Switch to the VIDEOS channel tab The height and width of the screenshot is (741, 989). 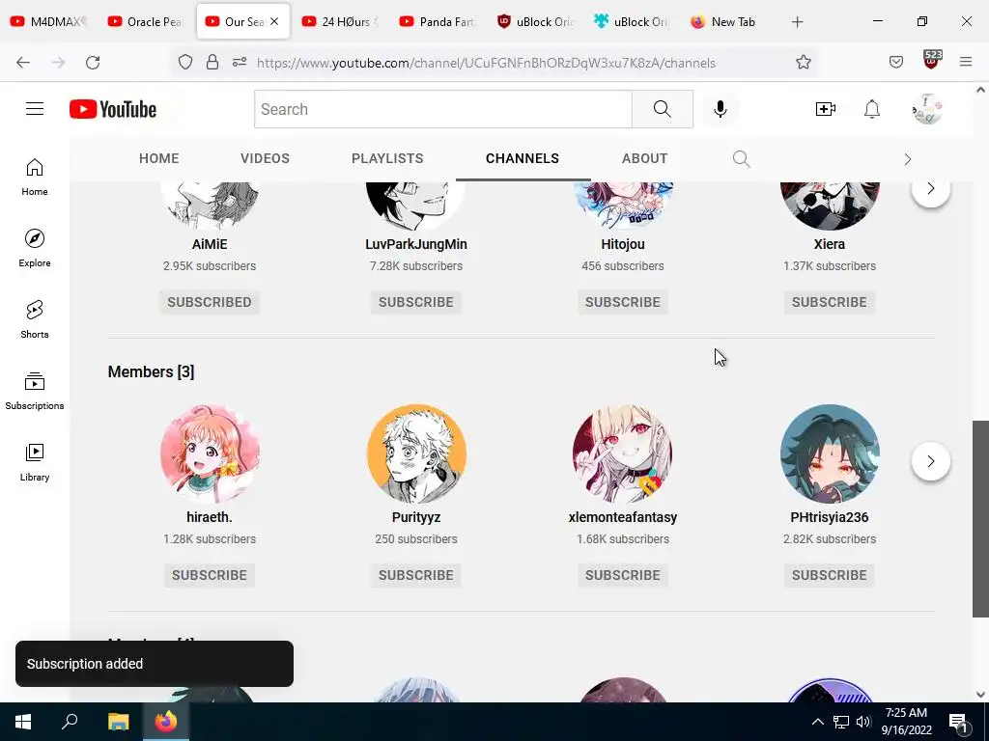point(265,159)
